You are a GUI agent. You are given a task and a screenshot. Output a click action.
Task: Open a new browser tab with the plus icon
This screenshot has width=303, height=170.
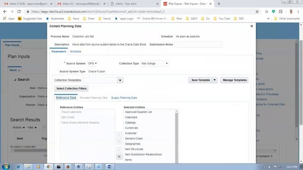click(219, 4)
